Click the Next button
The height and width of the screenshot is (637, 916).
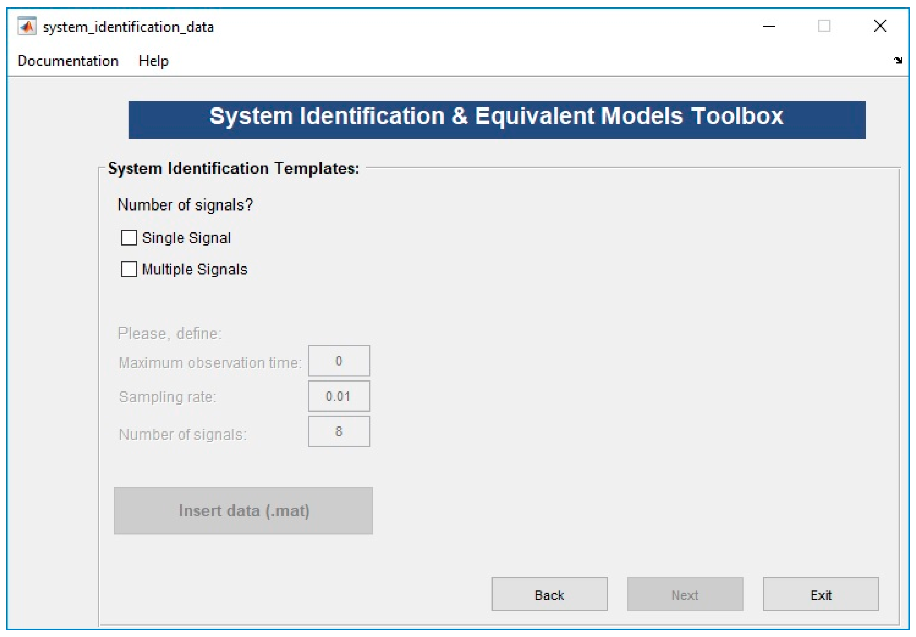(x=685, y=595)
